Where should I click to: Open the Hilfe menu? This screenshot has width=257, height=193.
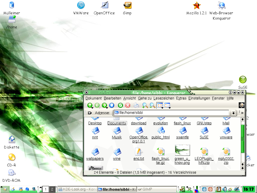coord(230,98)
